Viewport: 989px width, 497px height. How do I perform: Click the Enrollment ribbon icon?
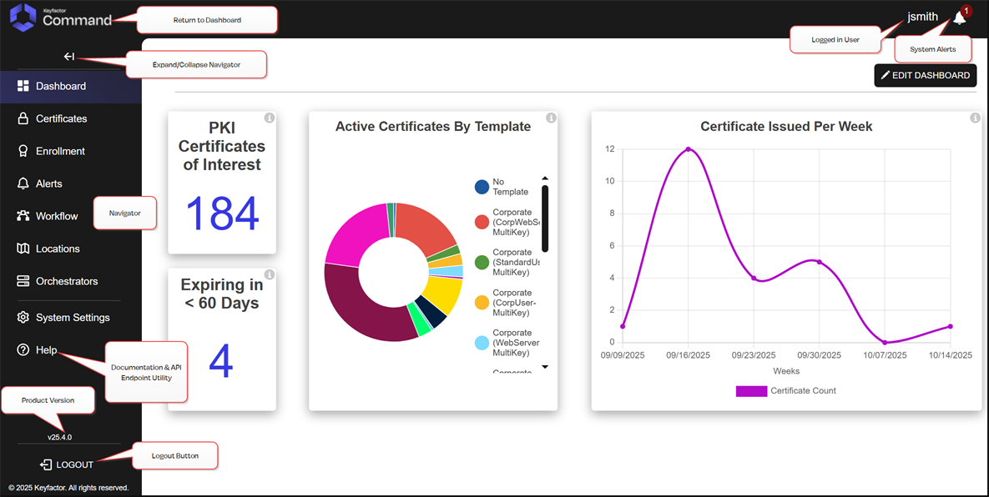[x=23, y=151]
